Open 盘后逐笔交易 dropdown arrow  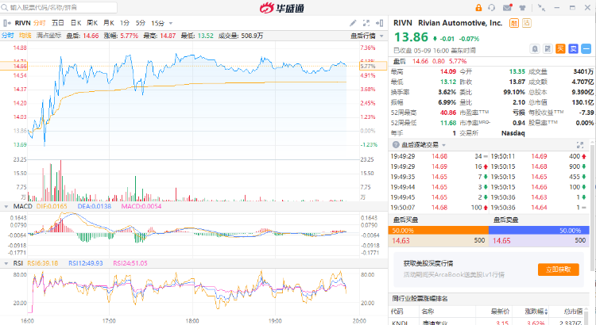click(443, 145)
